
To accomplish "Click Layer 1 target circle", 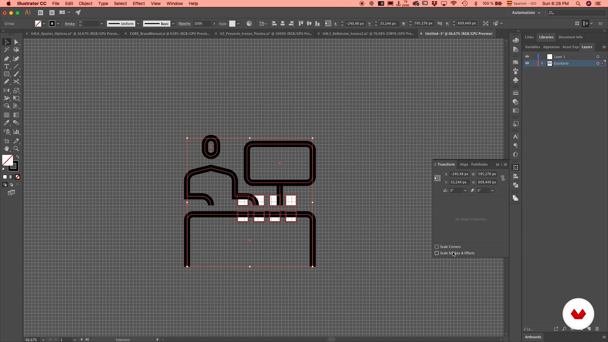I will pyautogui.click(x=598, y=57).
